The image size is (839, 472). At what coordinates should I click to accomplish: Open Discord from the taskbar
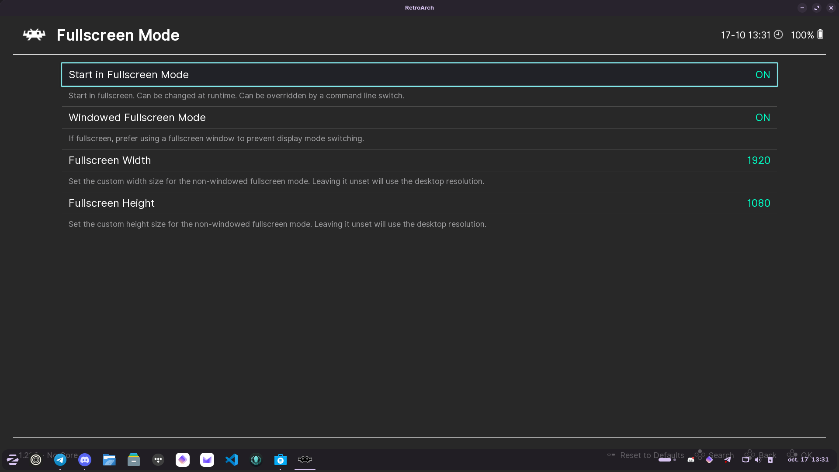tap(85, 459)
